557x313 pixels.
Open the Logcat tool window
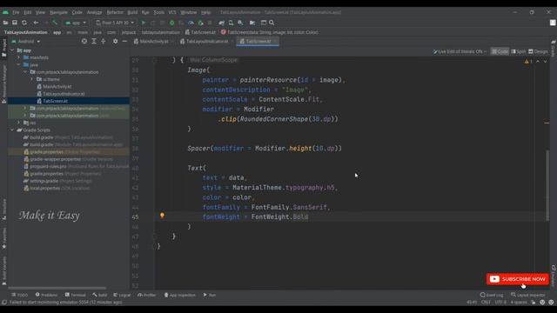coord(122,295)
